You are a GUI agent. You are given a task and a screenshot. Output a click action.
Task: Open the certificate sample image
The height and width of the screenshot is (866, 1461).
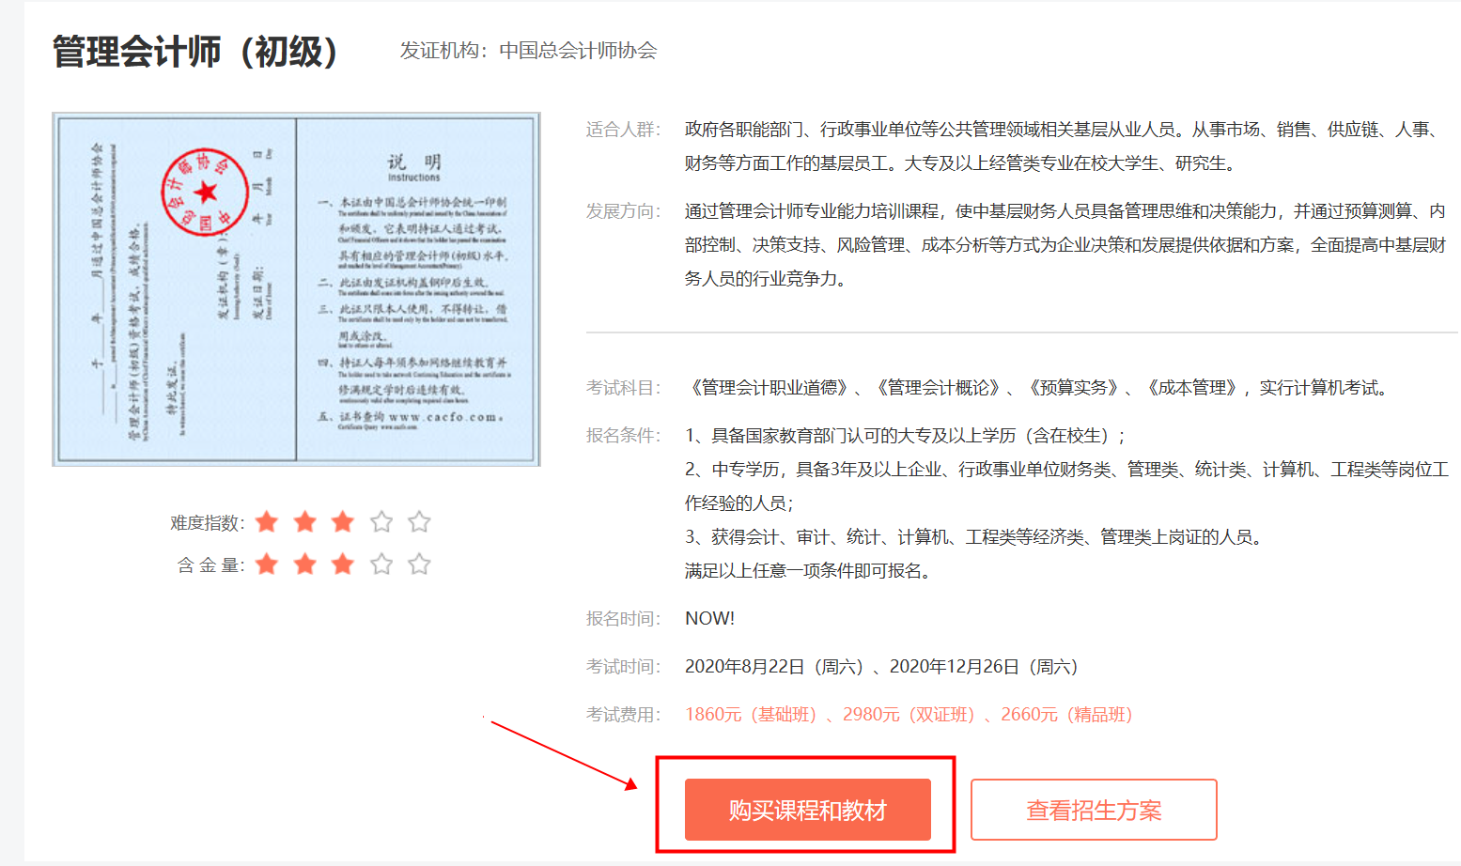pos(296,289)
